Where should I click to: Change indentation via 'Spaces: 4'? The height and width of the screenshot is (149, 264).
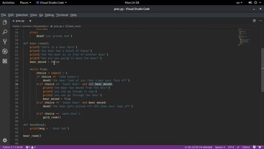220,147
